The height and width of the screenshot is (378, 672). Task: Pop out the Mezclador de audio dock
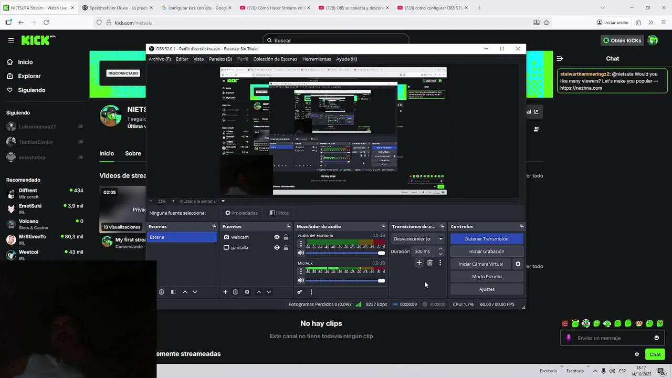(383, 226)
